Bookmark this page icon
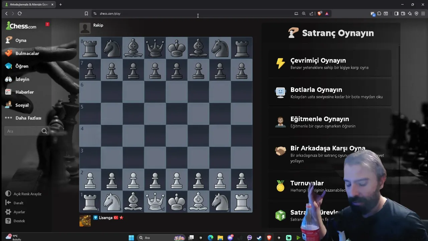428x241 pixels. pos(86,13)
